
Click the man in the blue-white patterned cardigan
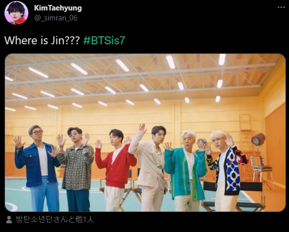(x=227, y=171)
